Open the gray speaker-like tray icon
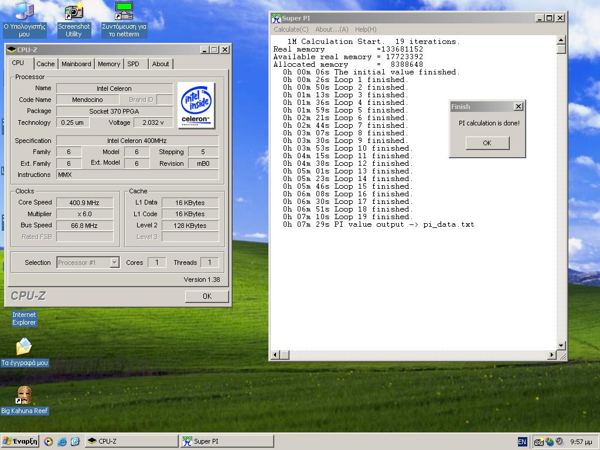 point(560,442)
